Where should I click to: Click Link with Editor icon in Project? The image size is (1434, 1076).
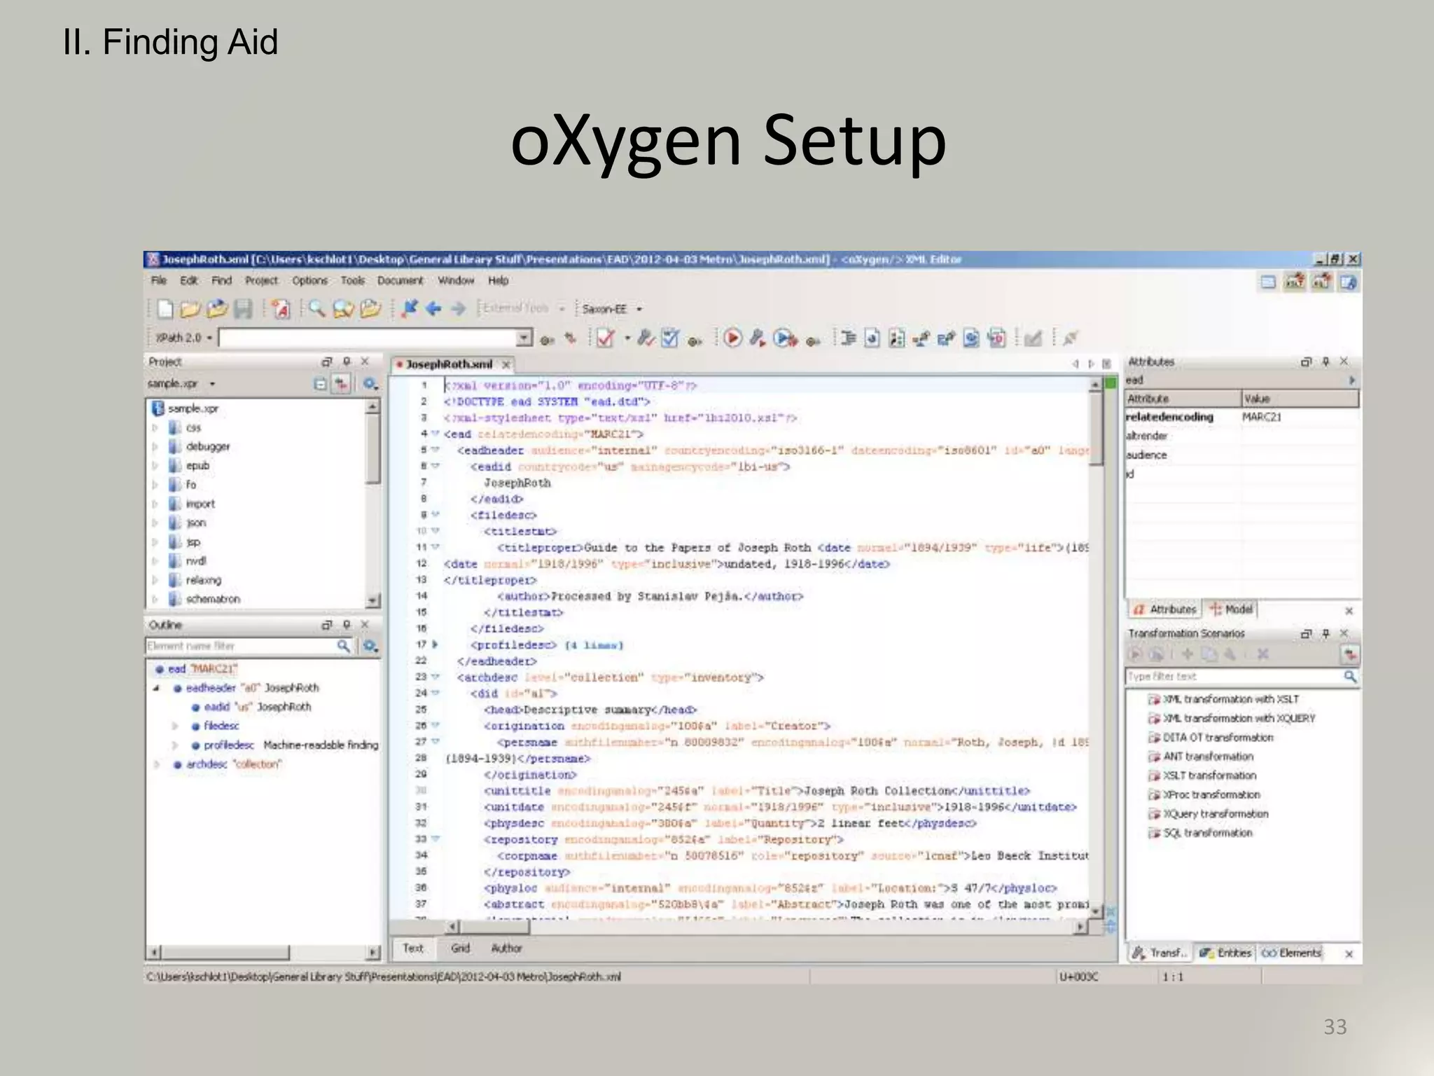[341, 384]
